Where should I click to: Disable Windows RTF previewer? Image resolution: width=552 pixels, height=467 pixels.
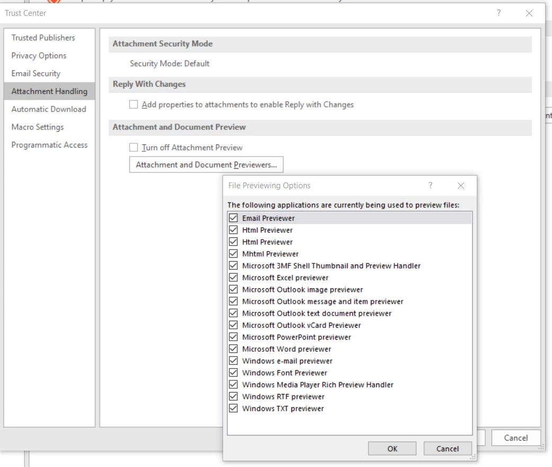(x=233, y=396)
